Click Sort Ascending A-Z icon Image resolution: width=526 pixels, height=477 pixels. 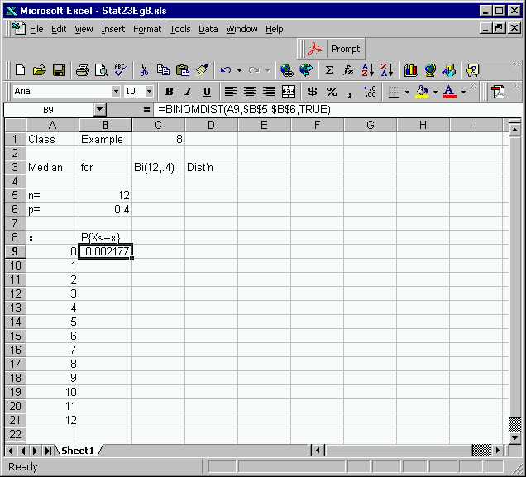368,70
